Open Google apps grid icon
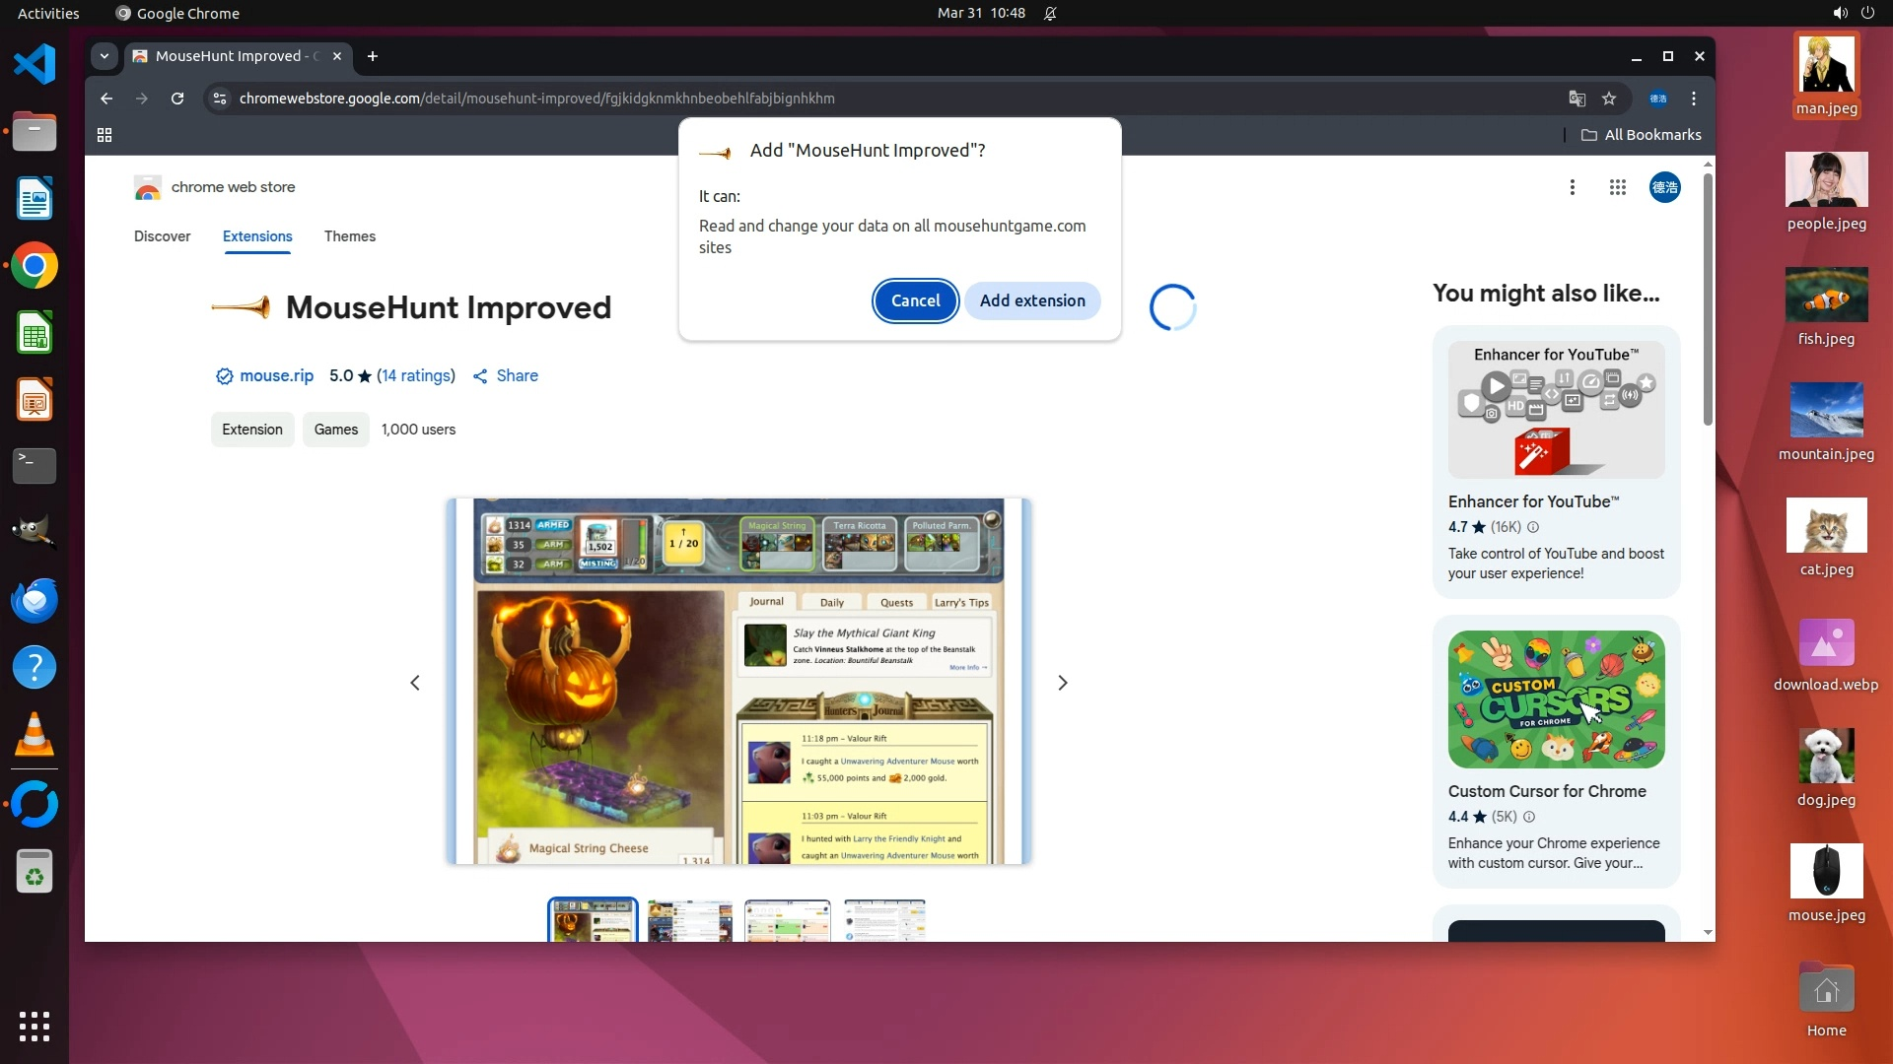This screenshot has width=1893, height=1064. click(x=1617, y=187)
